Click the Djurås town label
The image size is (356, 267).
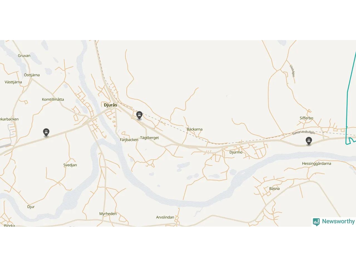(110, 105)
